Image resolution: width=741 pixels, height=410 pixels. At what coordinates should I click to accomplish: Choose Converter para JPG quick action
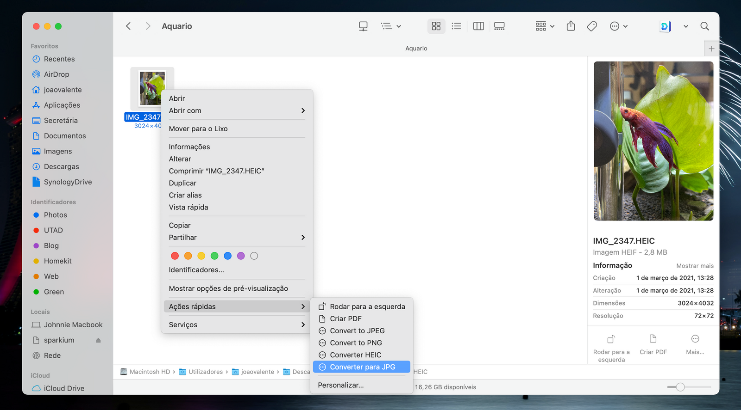tap(362, 367)
